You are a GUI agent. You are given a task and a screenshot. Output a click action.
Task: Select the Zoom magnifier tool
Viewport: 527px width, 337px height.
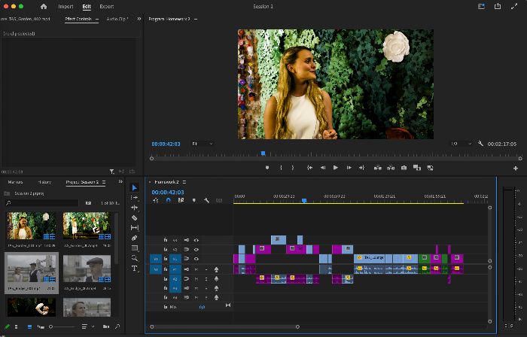tap(135, 258)
